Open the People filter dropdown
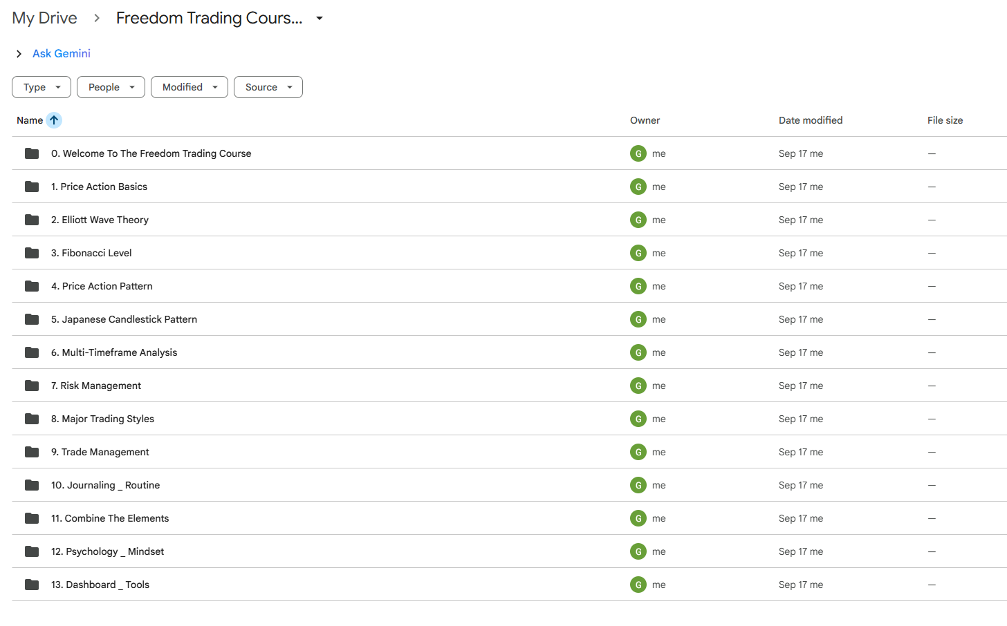The image size is (1007, 626). [111, 87]
